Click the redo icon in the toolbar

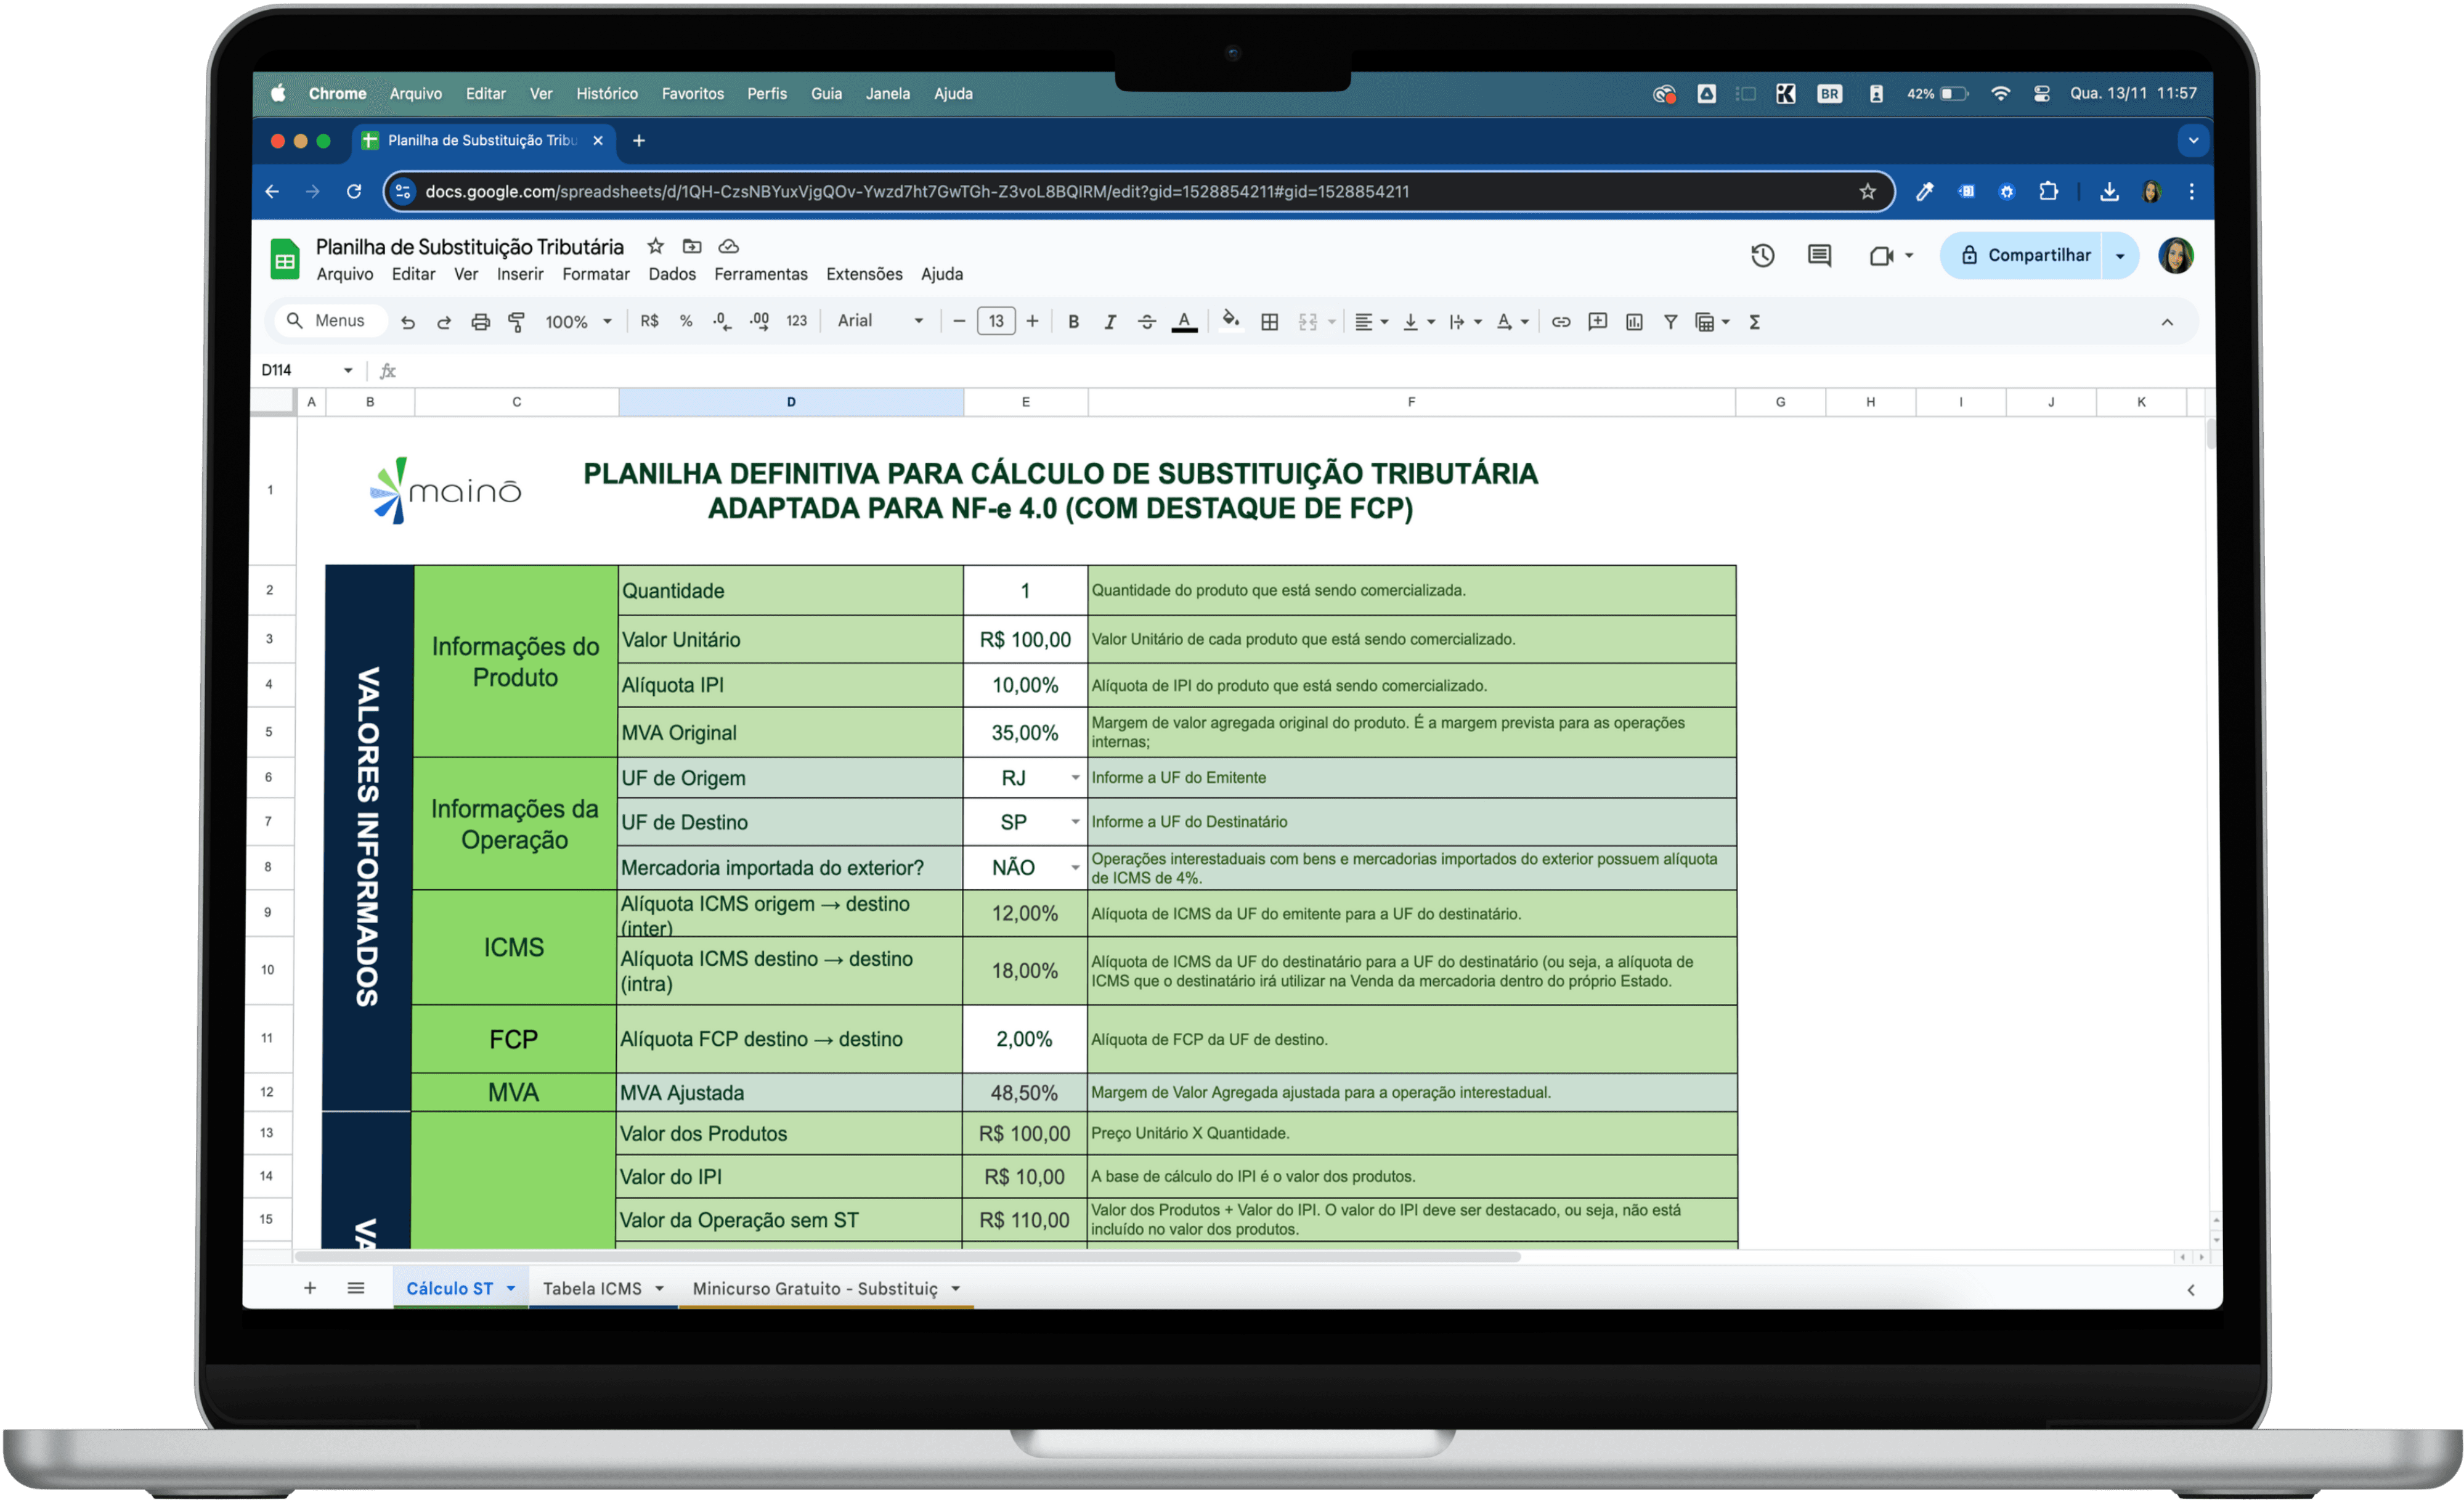coord(444,322)
